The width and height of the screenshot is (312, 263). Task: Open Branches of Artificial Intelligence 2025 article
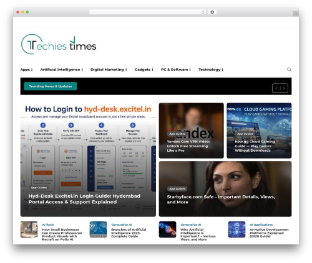tap(129, 233)
